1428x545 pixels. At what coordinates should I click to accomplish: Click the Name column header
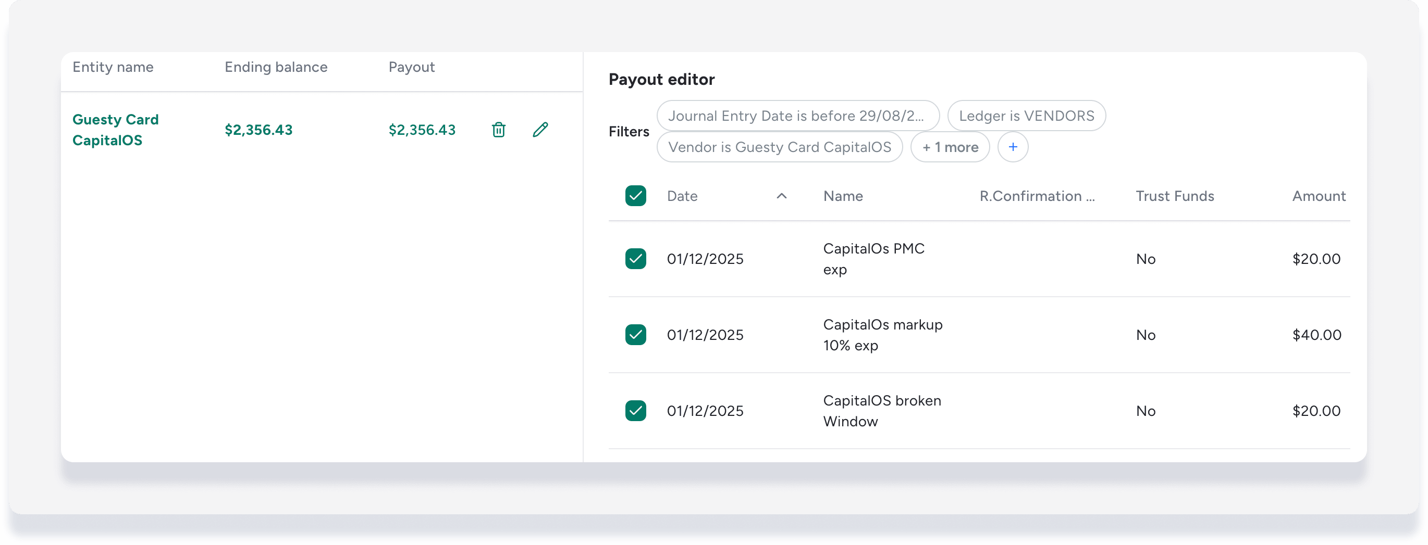point(843,196)
